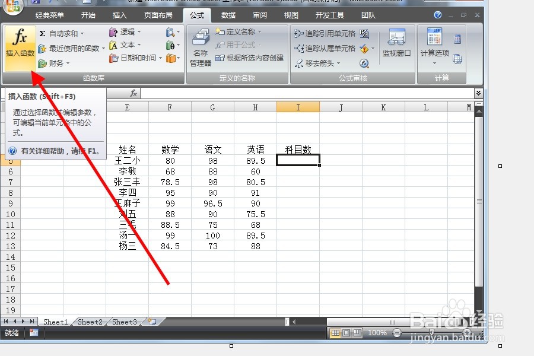Switch to 页面布局 view toggle in status bar
Image resolution: width=534 pixels, height=356 pixels.
point(347,333)
